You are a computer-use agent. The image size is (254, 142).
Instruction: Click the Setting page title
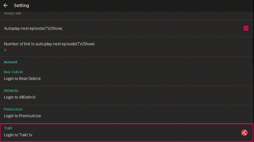coord(21,6)
